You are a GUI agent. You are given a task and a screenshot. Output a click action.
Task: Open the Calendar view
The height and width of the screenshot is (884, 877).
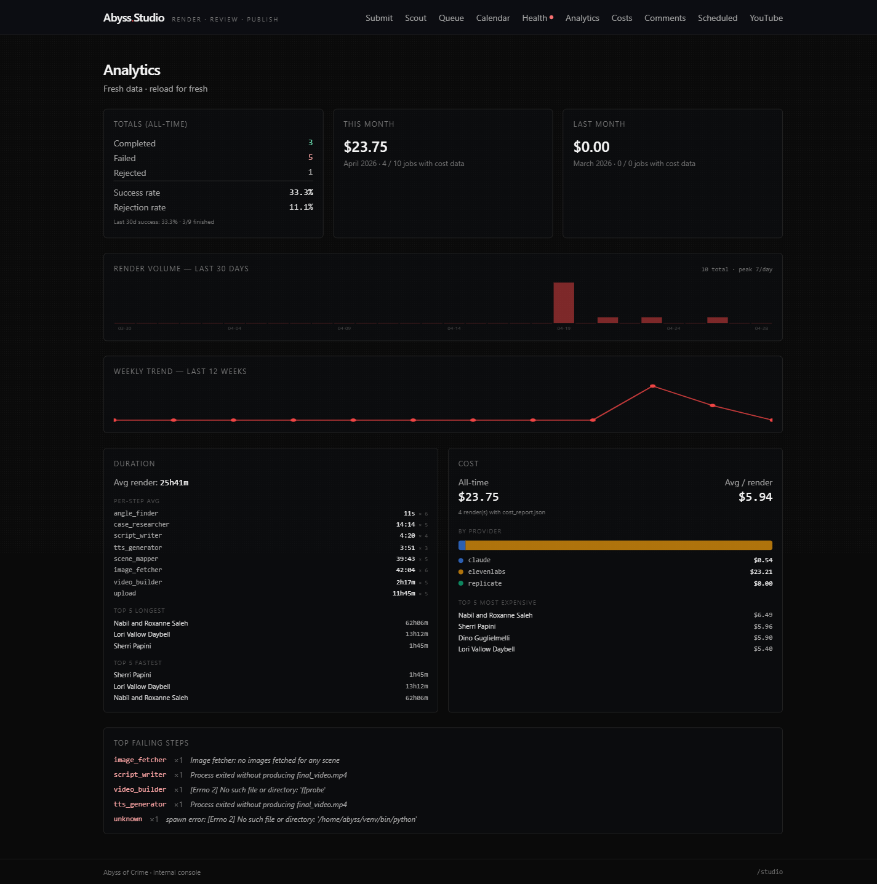tap(492, 18)
